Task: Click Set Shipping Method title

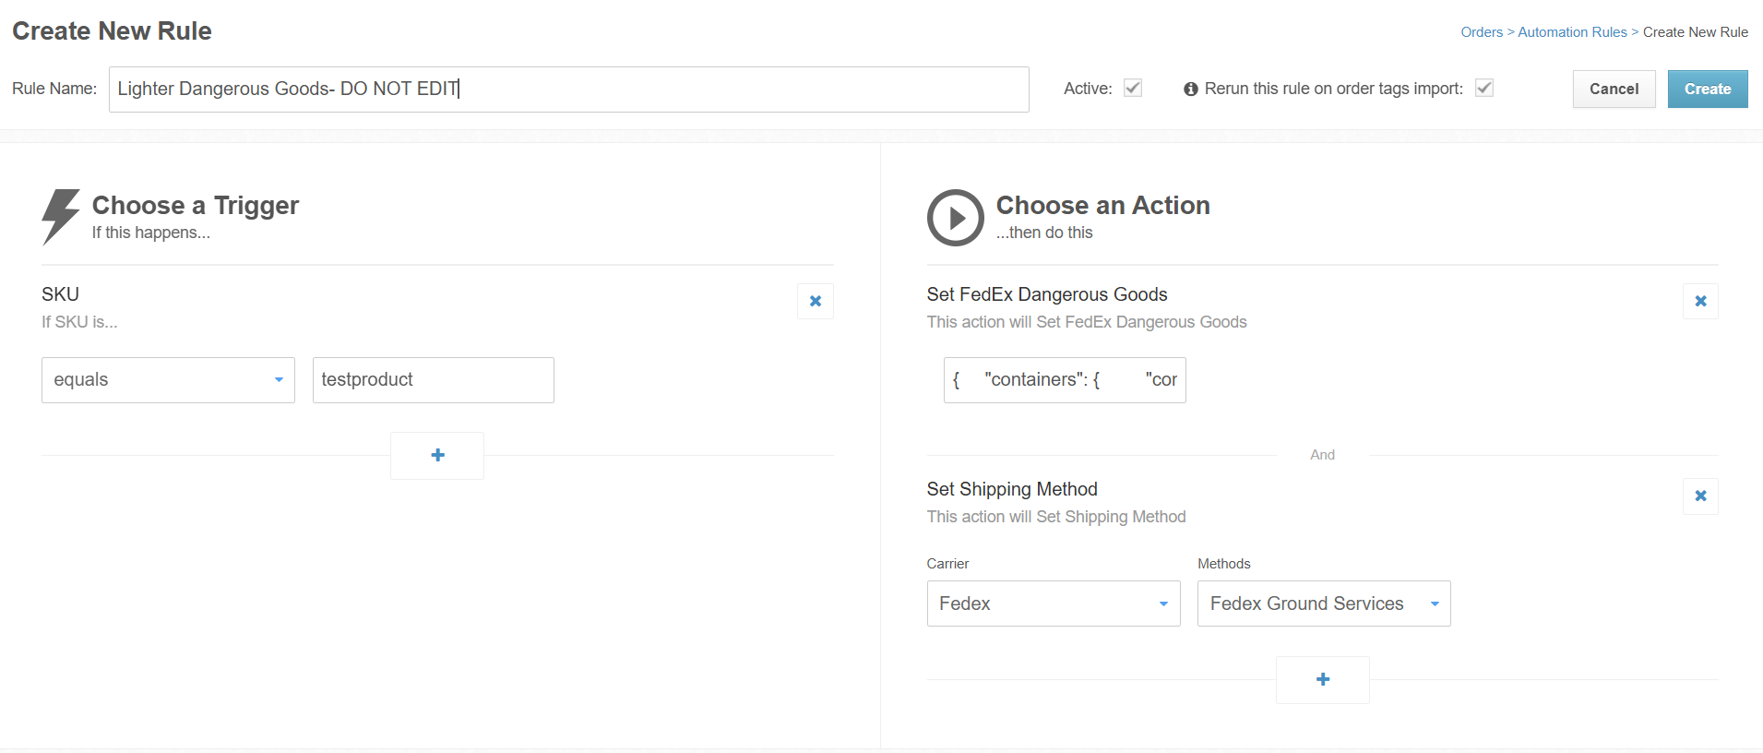Action: point(1012,489)
